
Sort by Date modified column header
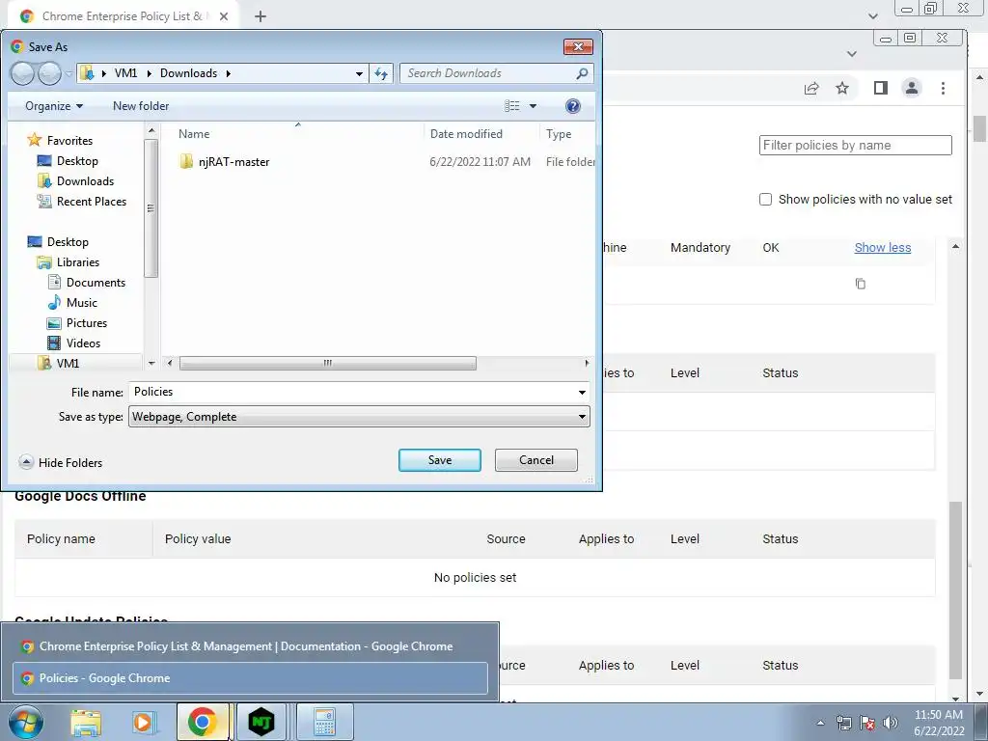[466, 133]
